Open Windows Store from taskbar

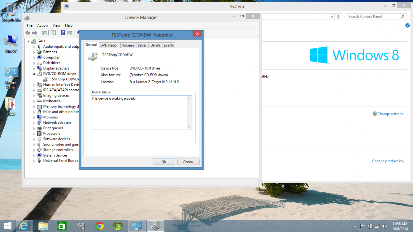click(x=62, y=226)
